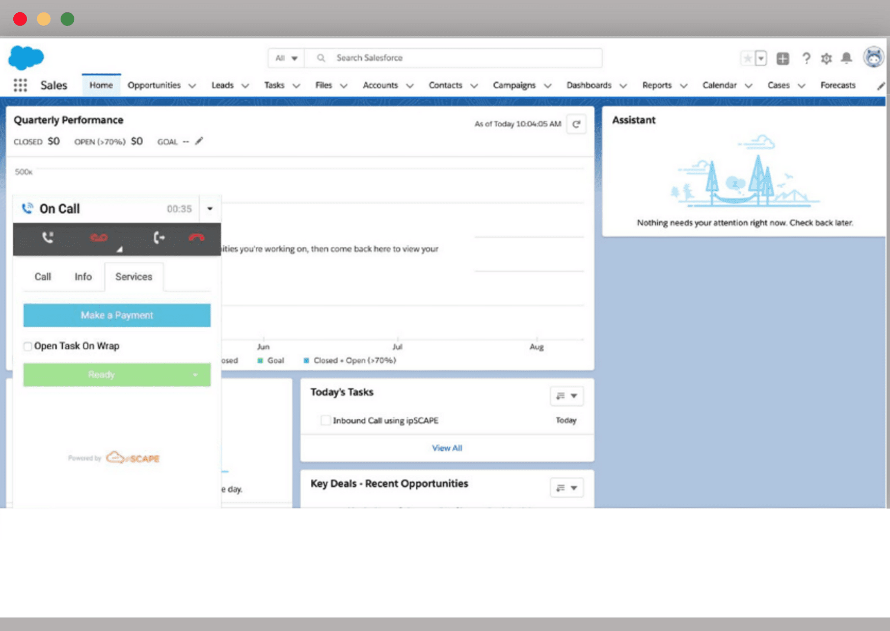Image resolution: width=890 pixels, height=631 pixels.
Task: Expand the Accounts tab chevron
Action: point(410,86)
